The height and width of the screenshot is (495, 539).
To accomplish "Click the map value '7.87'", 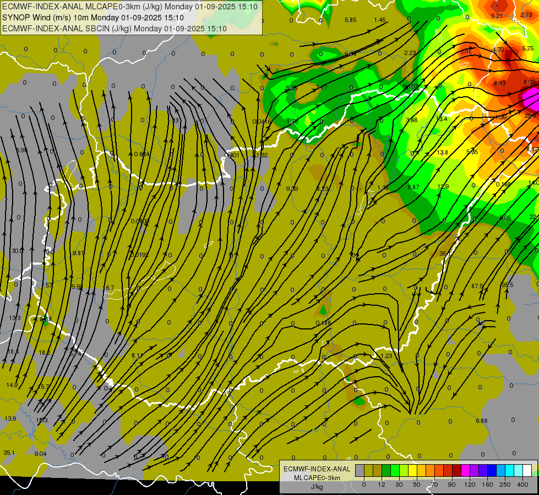I will tap(322, 87).
